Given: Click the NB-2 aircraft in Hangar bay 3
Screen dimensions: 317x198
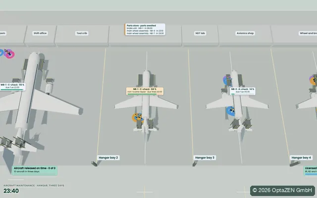Looking at the screenshot, I should click(x=237, y=101).
